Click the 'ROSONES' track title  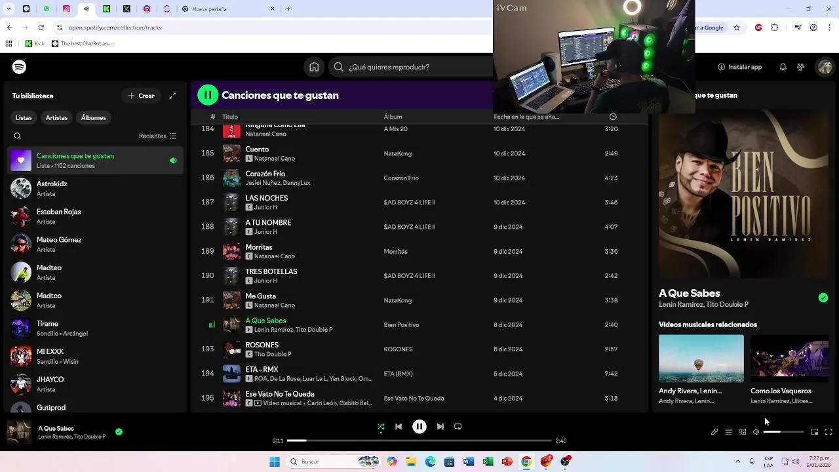pyautogui.click(x=262, y=345)
